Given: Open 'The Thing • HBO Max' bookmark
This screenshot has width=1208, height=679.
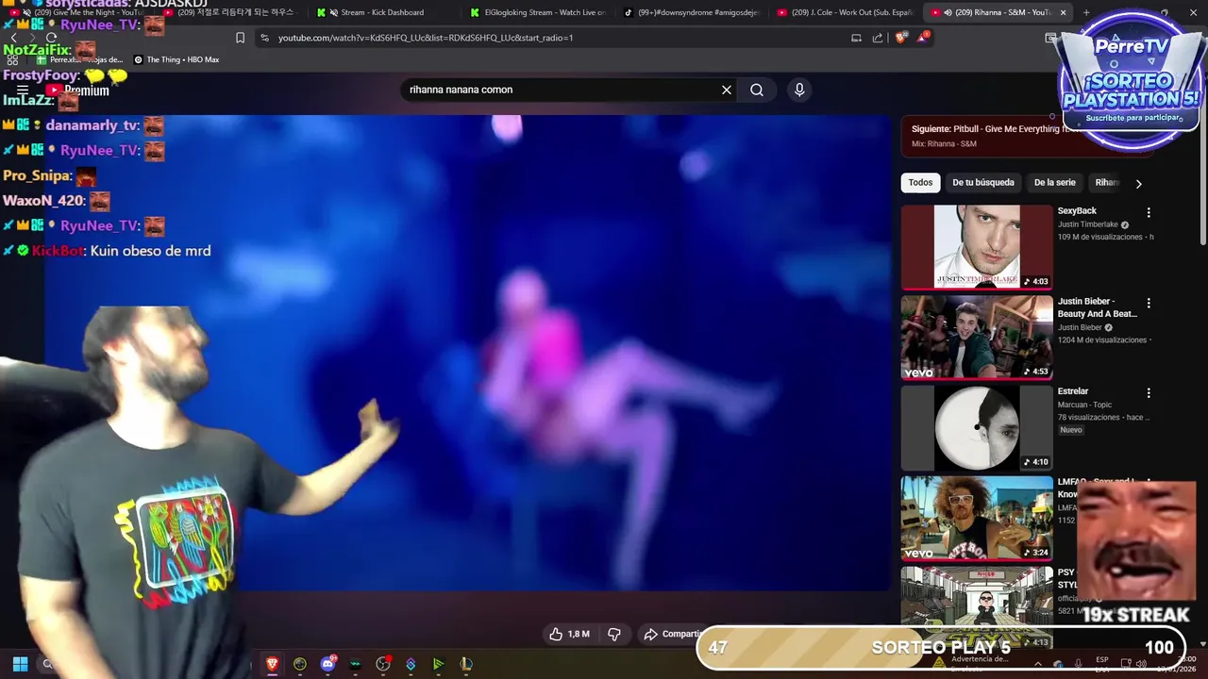Looking at the screenshot, I should [176, 59].
